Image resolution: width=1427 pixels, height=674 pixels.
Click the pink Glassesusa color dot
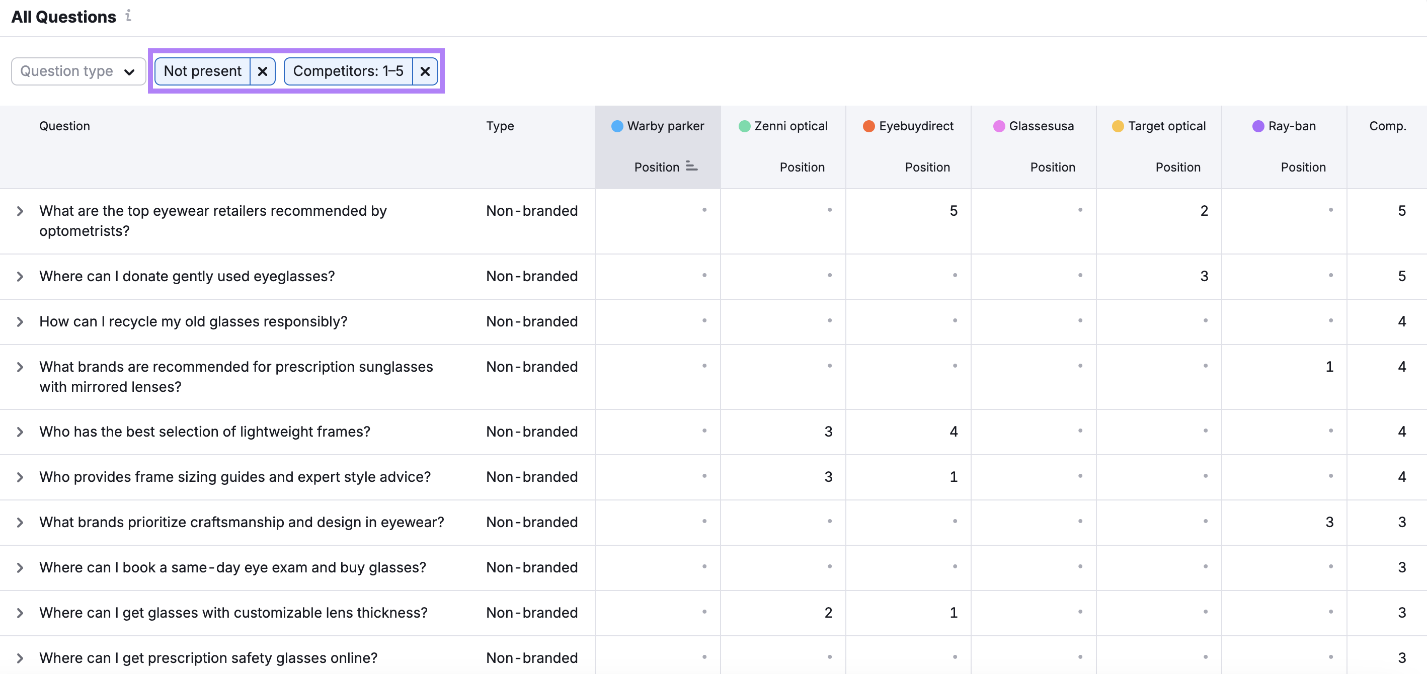(999, 126)
